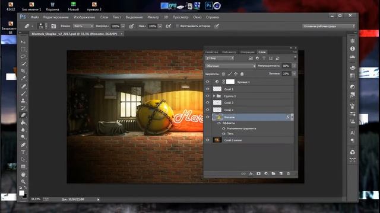Toggle visibility of Наложение градиента effect

pos(223,128)
